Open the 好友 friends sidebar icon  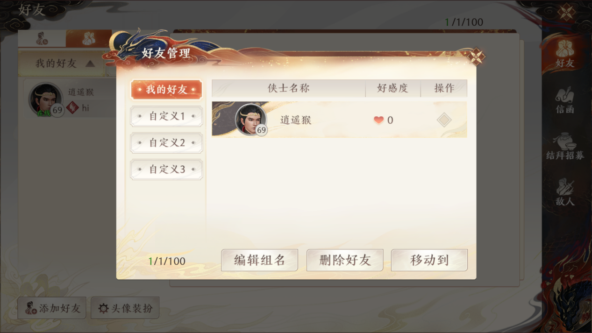[565, 53]
